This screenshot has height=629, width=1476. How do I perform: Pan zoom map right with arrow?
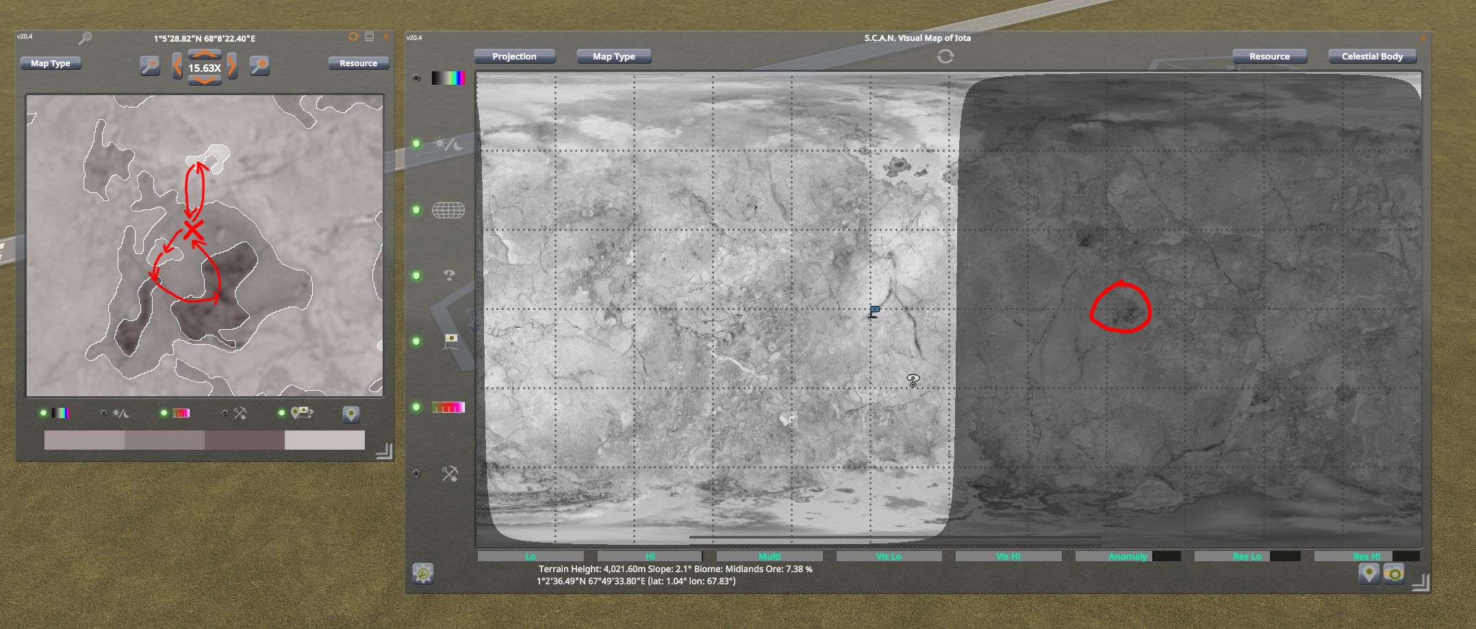click(x=232, y=66)
